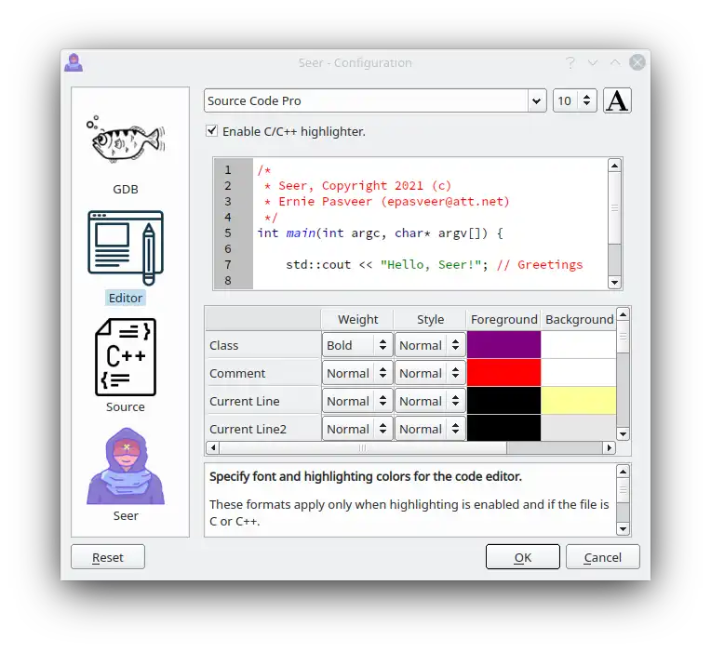Change the Current Line weight selector
Screen dimensions: 711x652
pos(356,401)
